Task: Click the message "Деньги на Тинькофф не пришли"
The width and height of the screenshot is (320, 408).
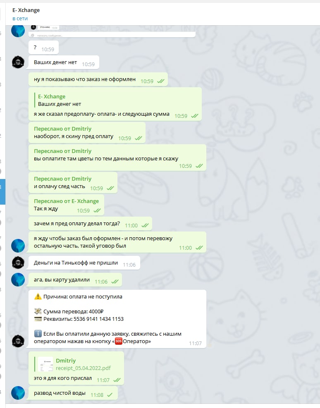Action: coord(84,263)
